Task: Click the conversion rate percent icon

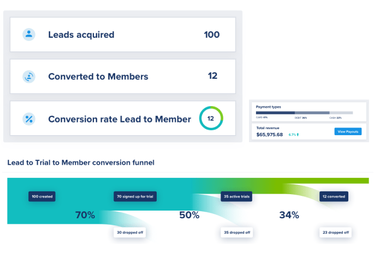Action: coord(28,119)
